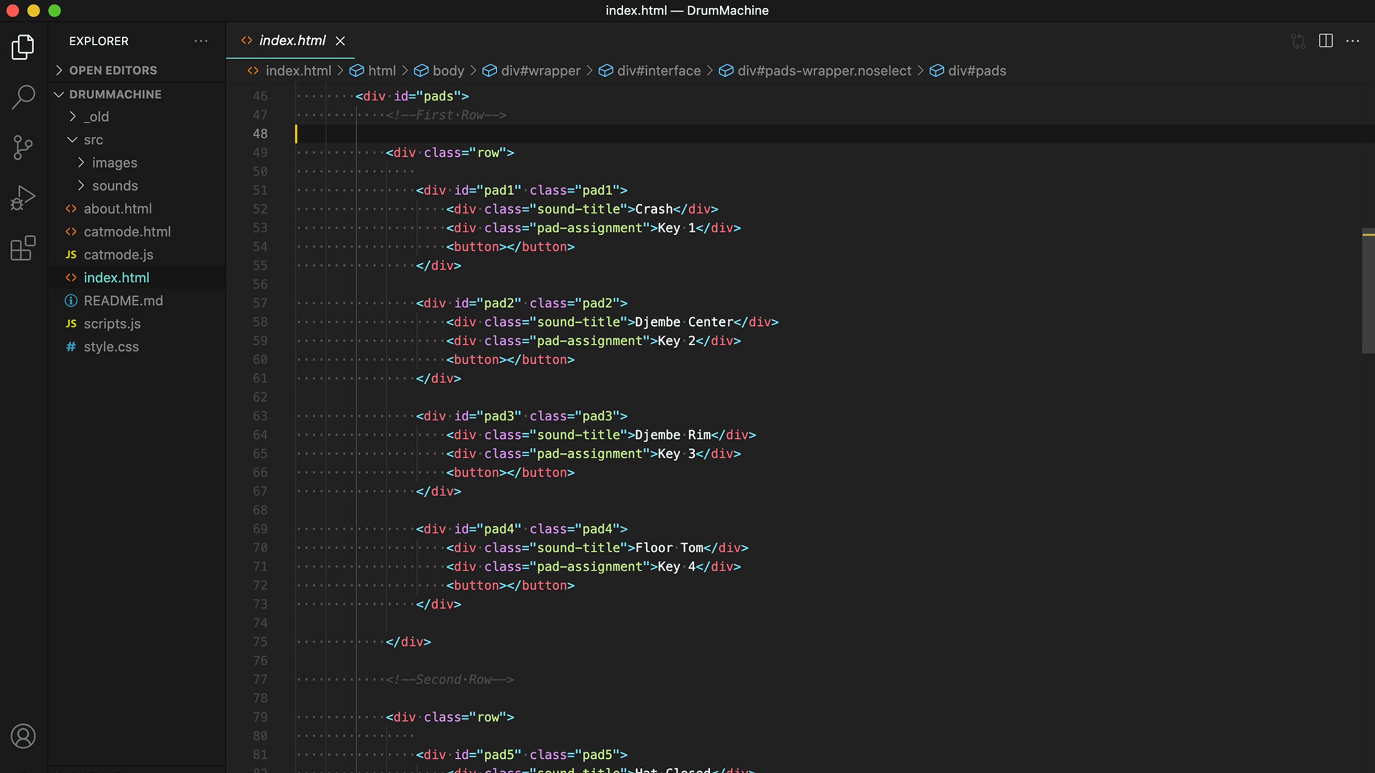Expand the sounds folder
The height and width of the screenshot is (773, 1375).
pos(115,186)
